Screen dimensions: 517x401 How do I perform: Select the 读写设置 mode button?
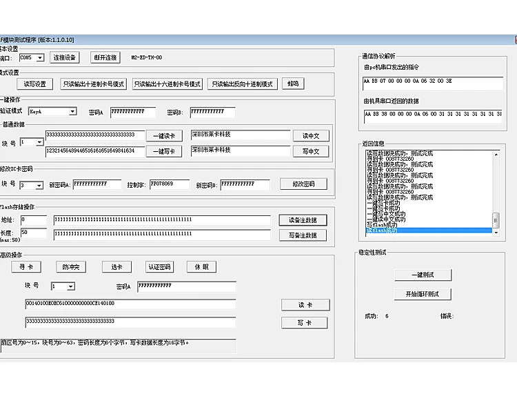click(x=35, y=84)
